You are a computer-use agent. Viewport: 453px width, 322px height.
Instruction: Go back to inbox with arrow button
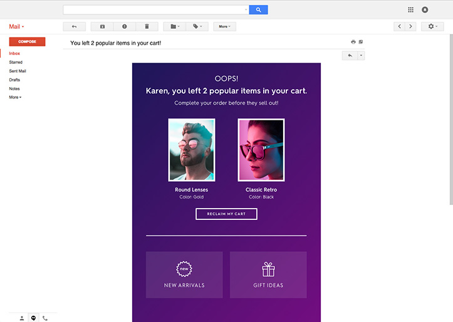[75, 26]
